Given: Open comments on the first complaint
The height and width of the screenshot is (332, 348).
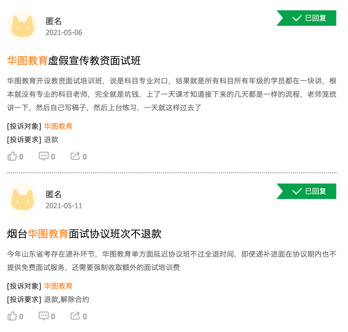Looking at the screenshot, I should pos(43,156).
